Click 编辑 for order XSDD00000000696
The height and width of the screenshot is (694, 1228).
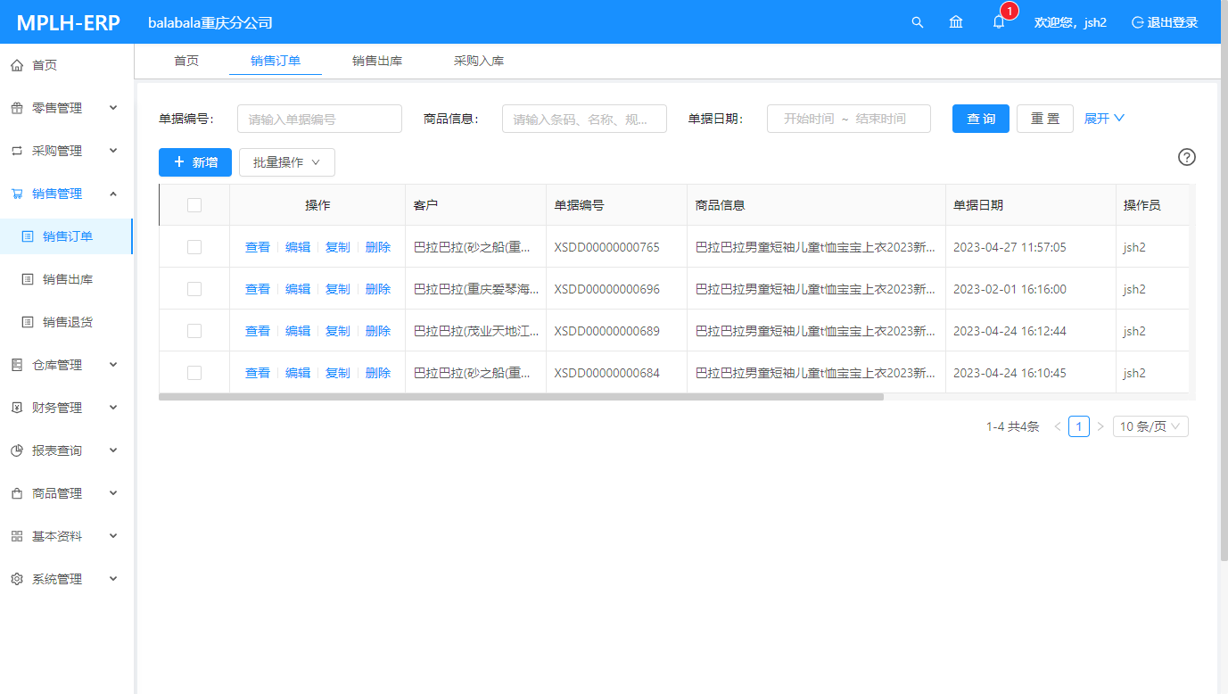click(x=298, y=289)
